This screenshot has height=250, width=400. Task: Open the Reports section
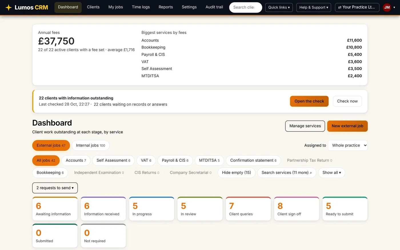166,7
